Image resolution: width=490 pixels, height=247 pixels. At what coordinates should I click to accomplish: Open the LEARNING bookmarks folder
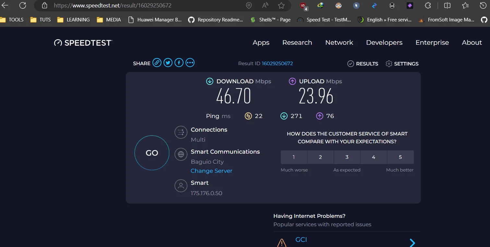[74, 20]
